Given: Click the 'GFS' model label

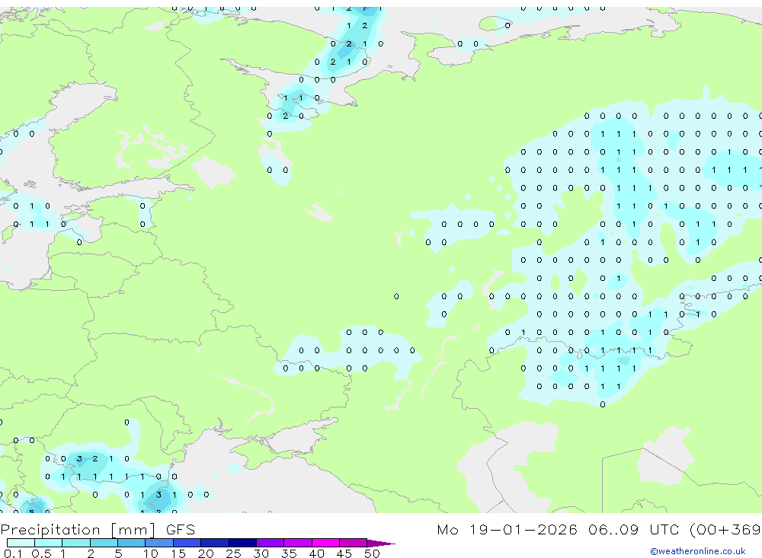Looking at the screenshot, I should click(x=181, y=529).
